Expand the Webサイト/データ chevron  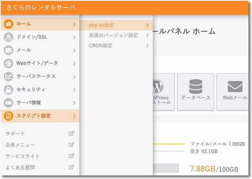coord(74,63)
